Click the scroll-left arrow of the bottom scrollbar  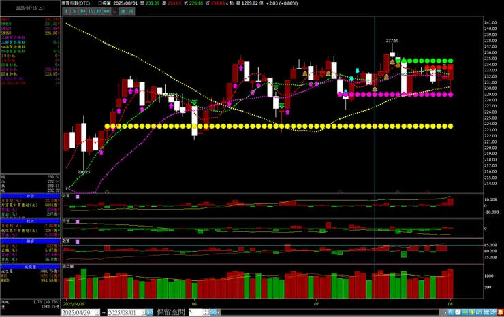tap(219, 312)
